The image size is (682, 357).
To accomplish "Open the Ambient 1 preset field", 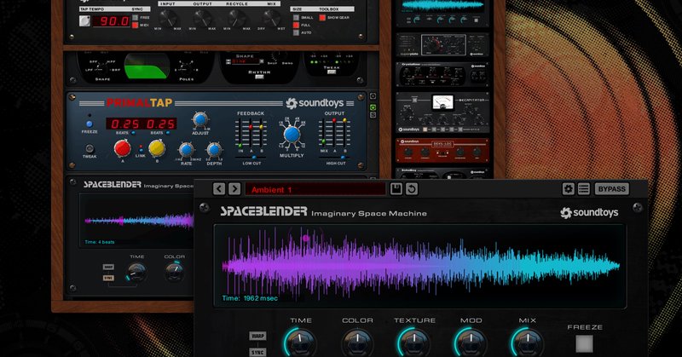I will coord(315,189).
